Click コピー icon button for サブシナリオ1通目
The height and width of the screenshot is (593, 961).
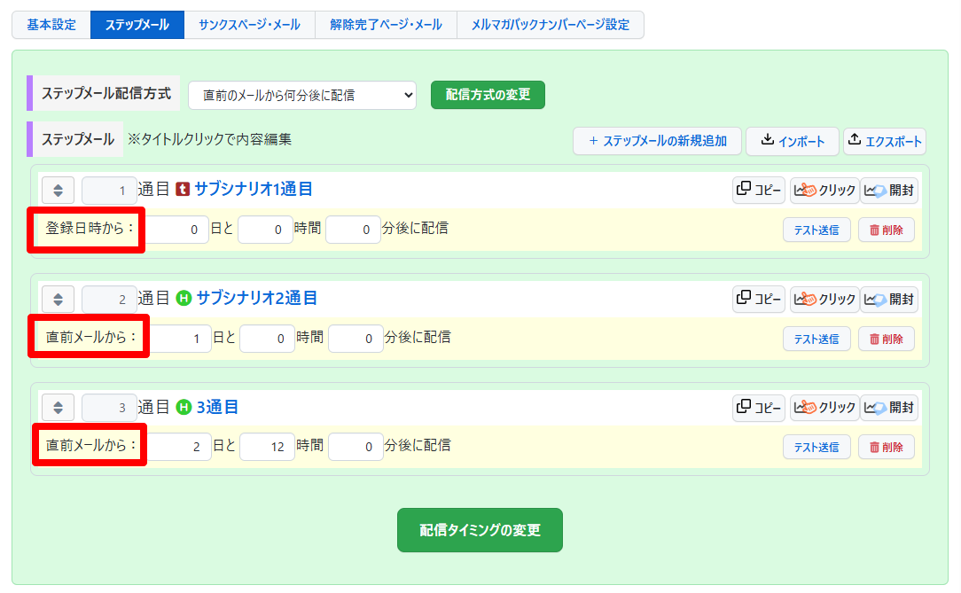point(758,190)
